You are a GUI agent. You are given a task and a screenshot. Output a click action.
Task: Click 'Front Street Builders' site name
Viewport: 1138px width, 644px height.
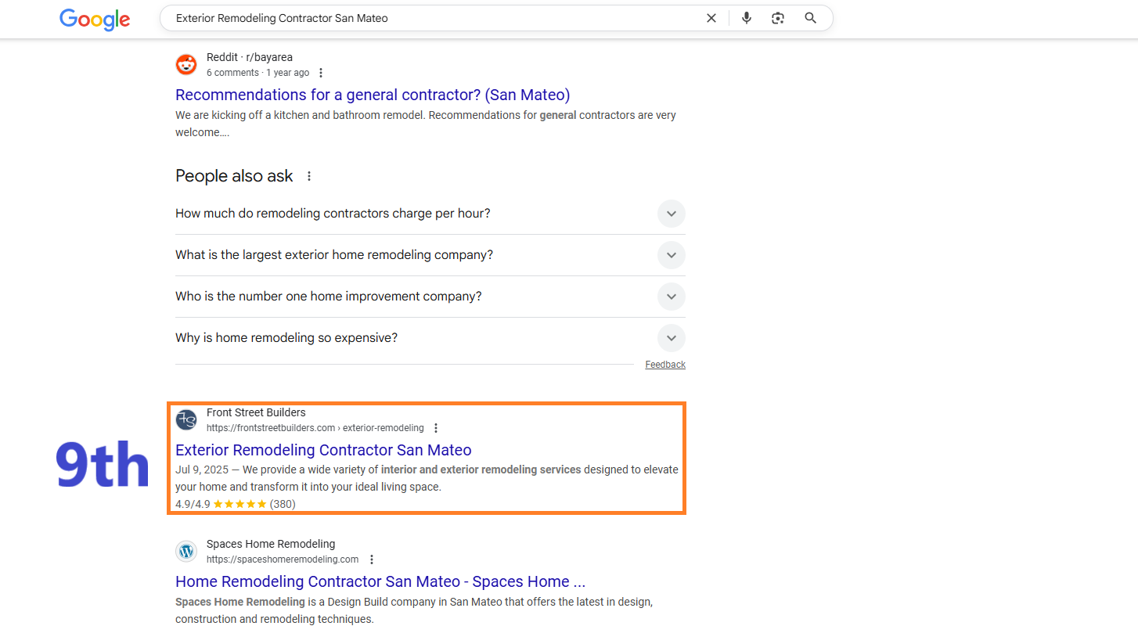click(256, 412)
